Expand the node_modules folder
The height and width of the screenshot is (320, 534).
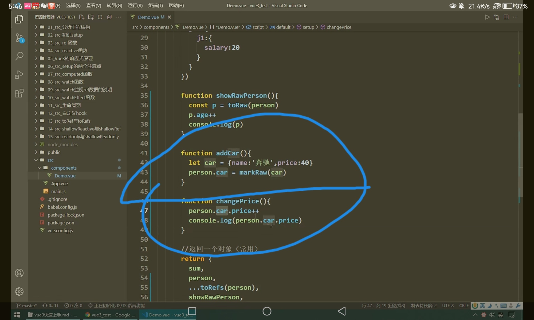[62, 145]
